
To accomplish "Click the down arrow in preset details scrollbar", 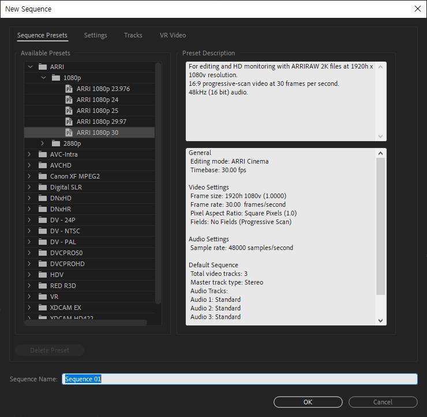I will (x=380, y=321).
